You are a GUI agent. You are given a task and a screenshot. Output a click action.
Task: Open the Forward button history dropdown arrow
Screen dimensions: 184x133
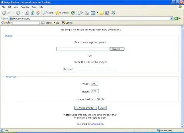pyautogui.click(x=22, y=13)
